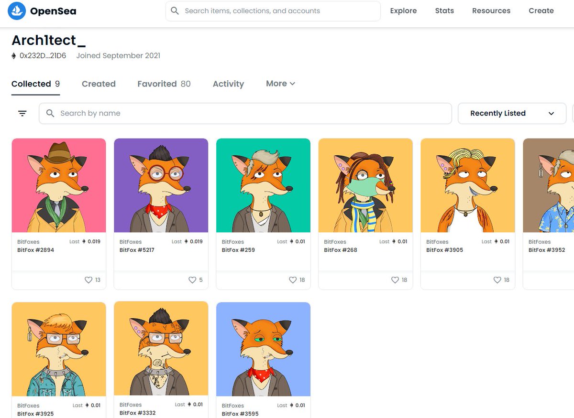Favorite BitFox #268 with heart icon
Image resolution: width=574 pixels, height=418 pixels.
click(395, 280)
